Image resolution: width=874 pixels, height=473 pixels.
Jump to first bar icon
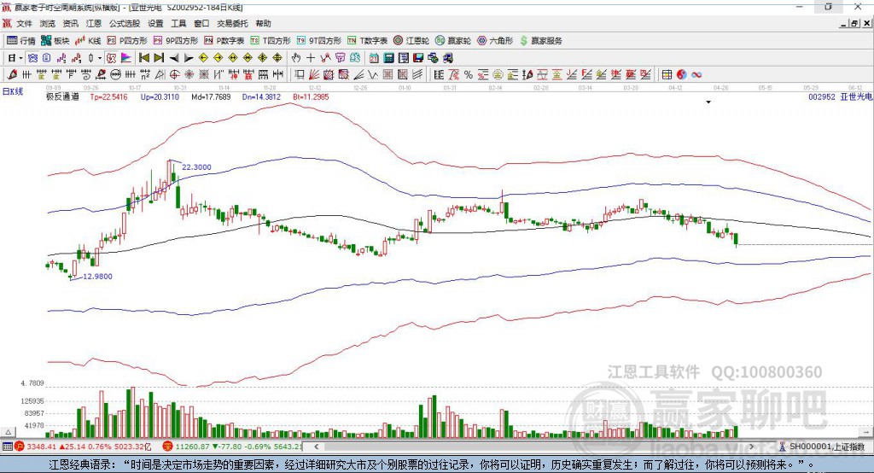143,58
